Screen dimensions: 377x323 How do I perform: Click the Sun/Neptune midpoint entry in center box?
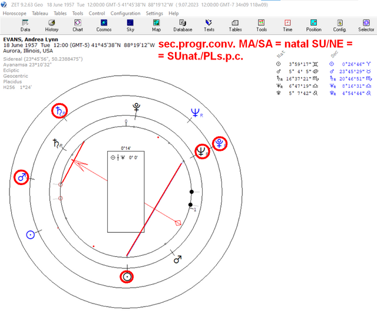click(124, 157)
